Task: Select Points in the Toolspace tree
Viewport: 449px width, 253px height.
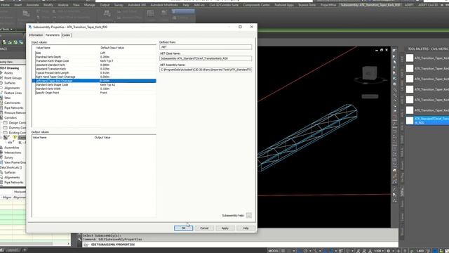Action: click(x=8, y=73)
